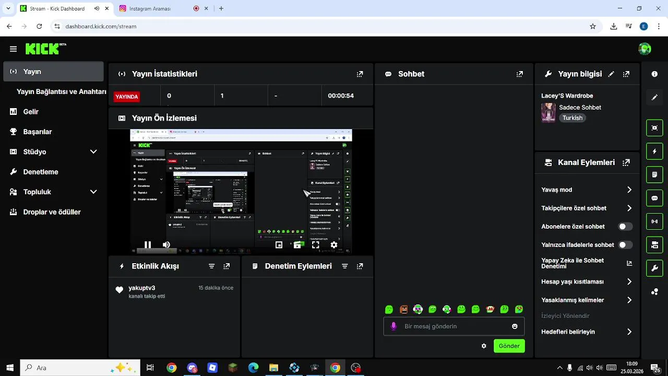Toggle activity feed lightning widget in right toolbar
The image size is (668, 376).
654,151
